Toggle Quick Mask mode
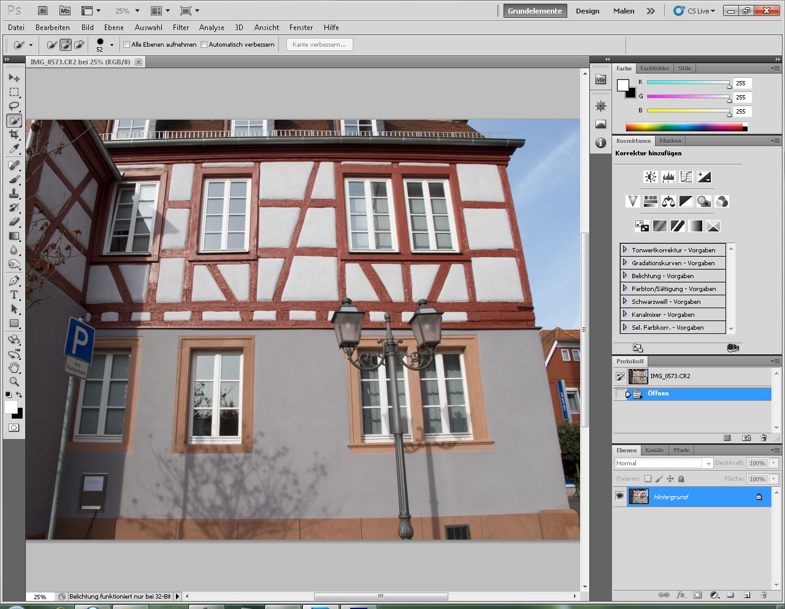The width and height of the screenshot is (785, 609). coord(14,427)
